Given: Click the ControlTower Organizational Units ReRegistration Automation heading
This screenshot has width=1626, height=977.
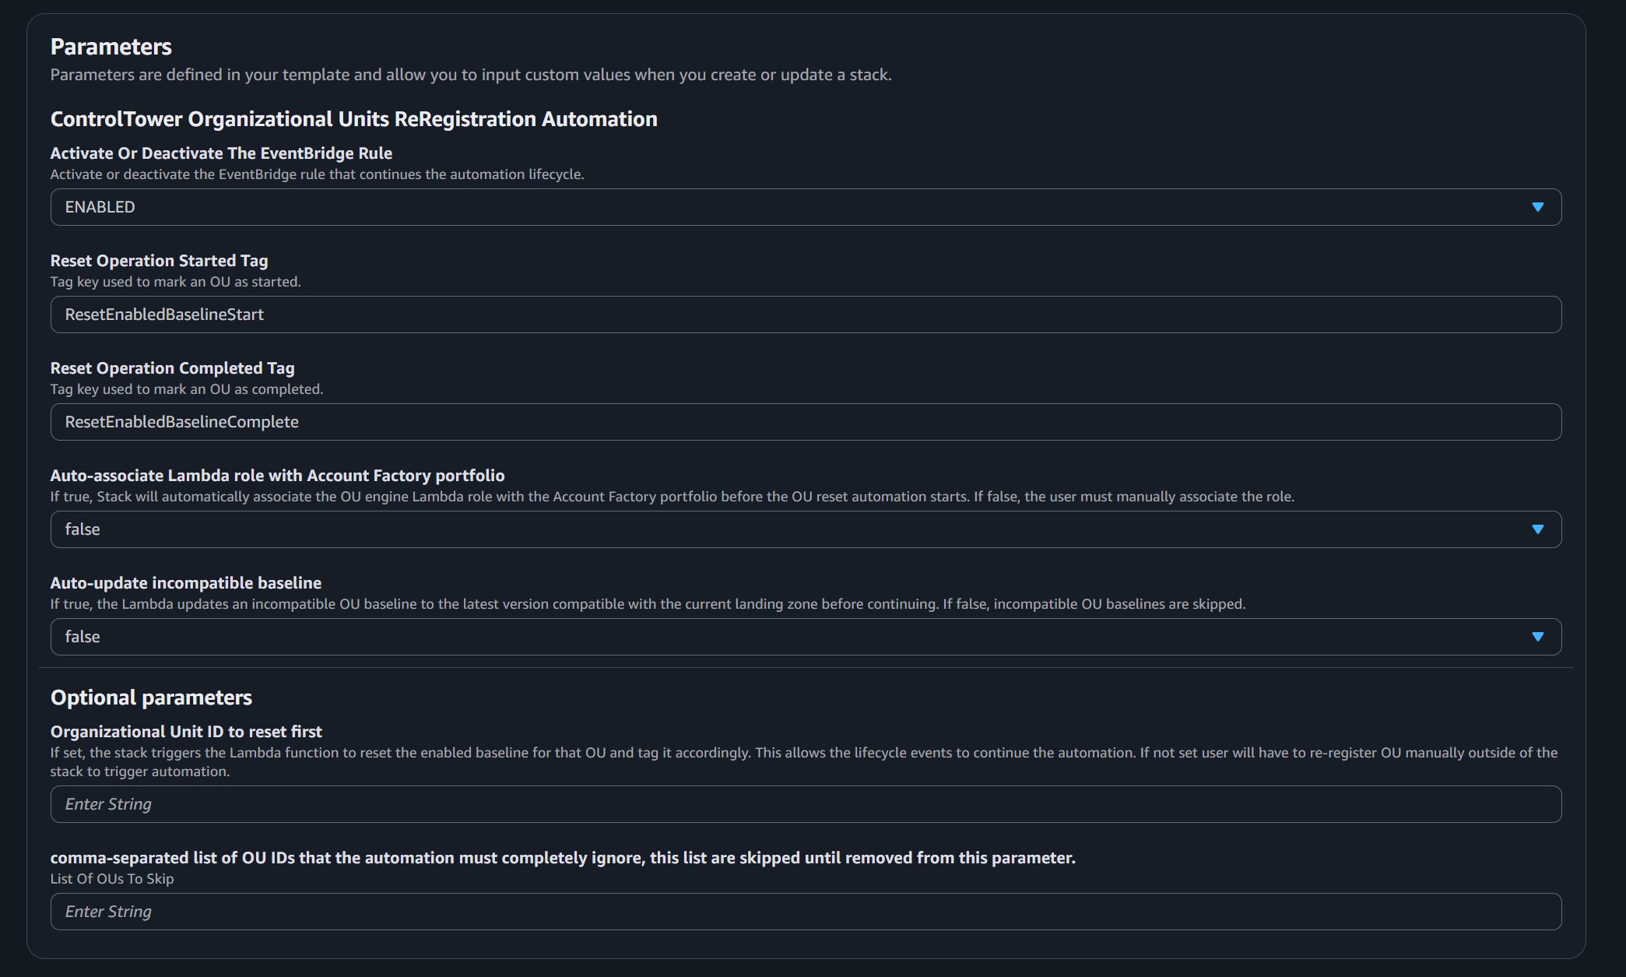Looking at the screenshot, I should point(354,119).
